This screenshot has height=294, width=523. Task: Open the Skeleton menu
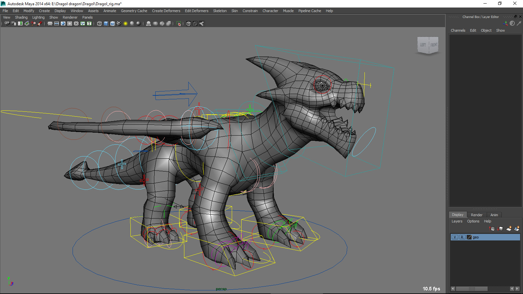click(220, 11)
